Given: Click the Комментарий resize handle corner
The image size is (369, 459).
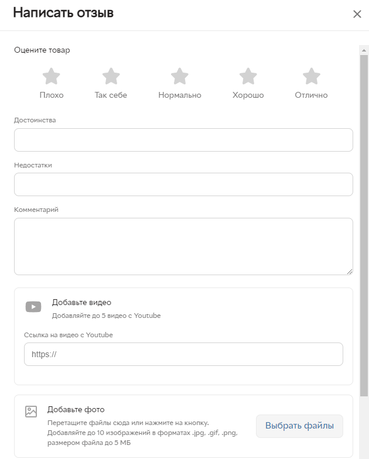Looking at the screenshot, I should (350, 272).
